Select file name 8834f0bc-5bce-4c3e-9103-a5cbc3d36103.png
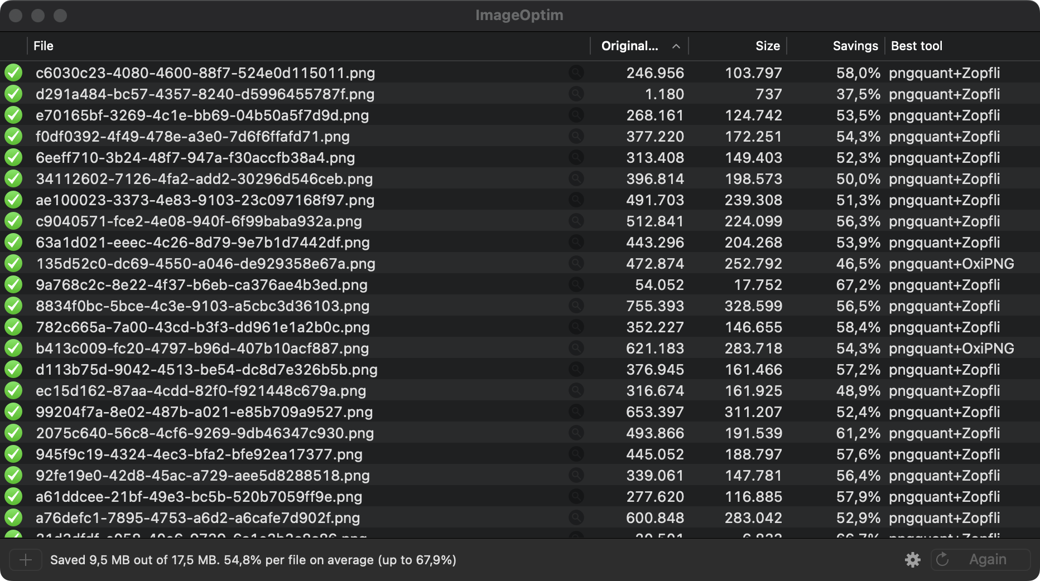 click(203, 306)
